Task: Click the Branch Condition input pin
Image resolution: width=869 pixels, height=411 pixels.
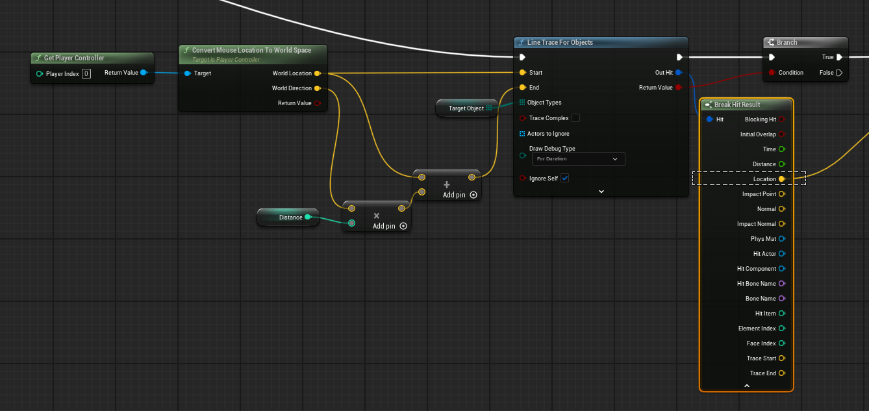Action: pos(772,73)
